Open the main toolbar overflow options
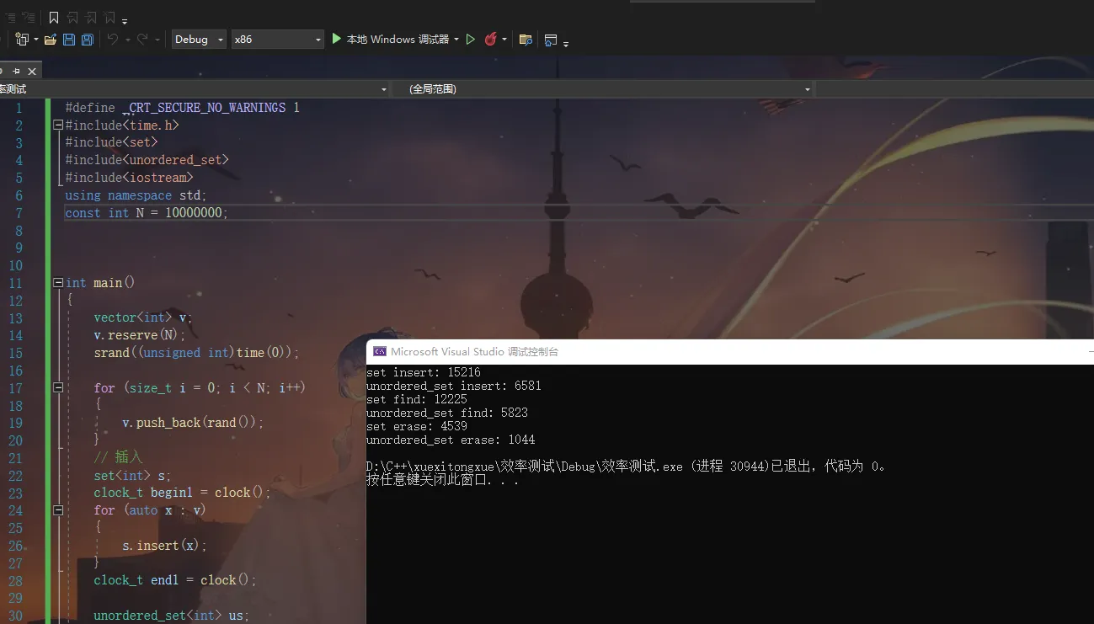 click(566, 43)
